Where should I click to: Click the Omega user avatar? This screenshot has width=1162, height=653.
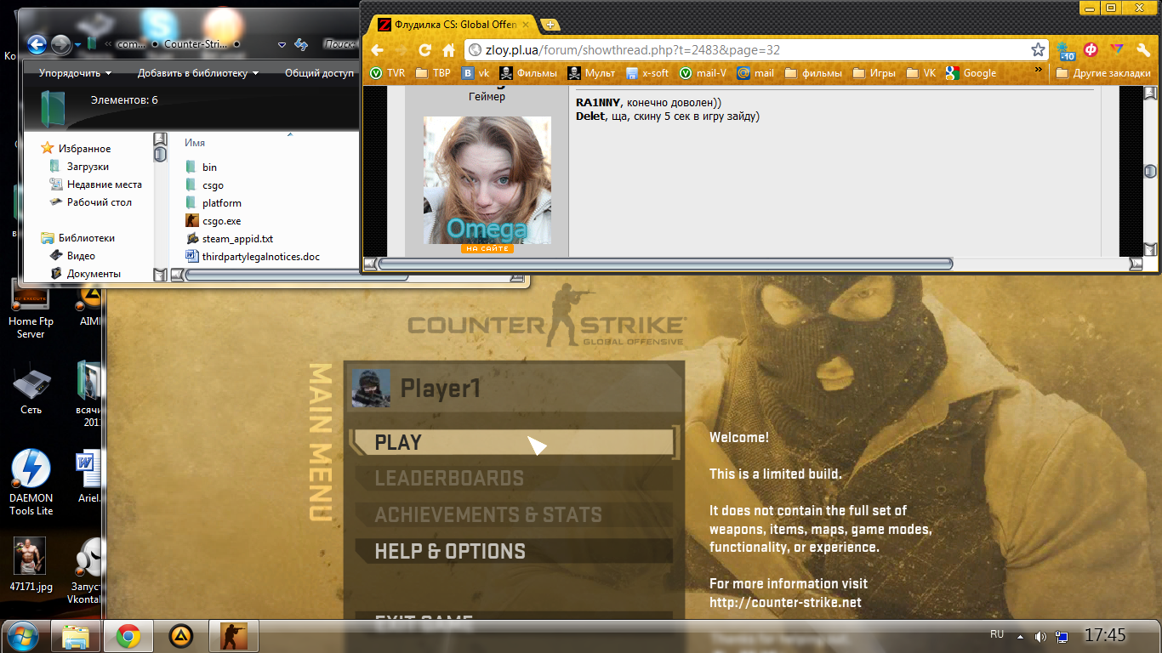(487, 180)
